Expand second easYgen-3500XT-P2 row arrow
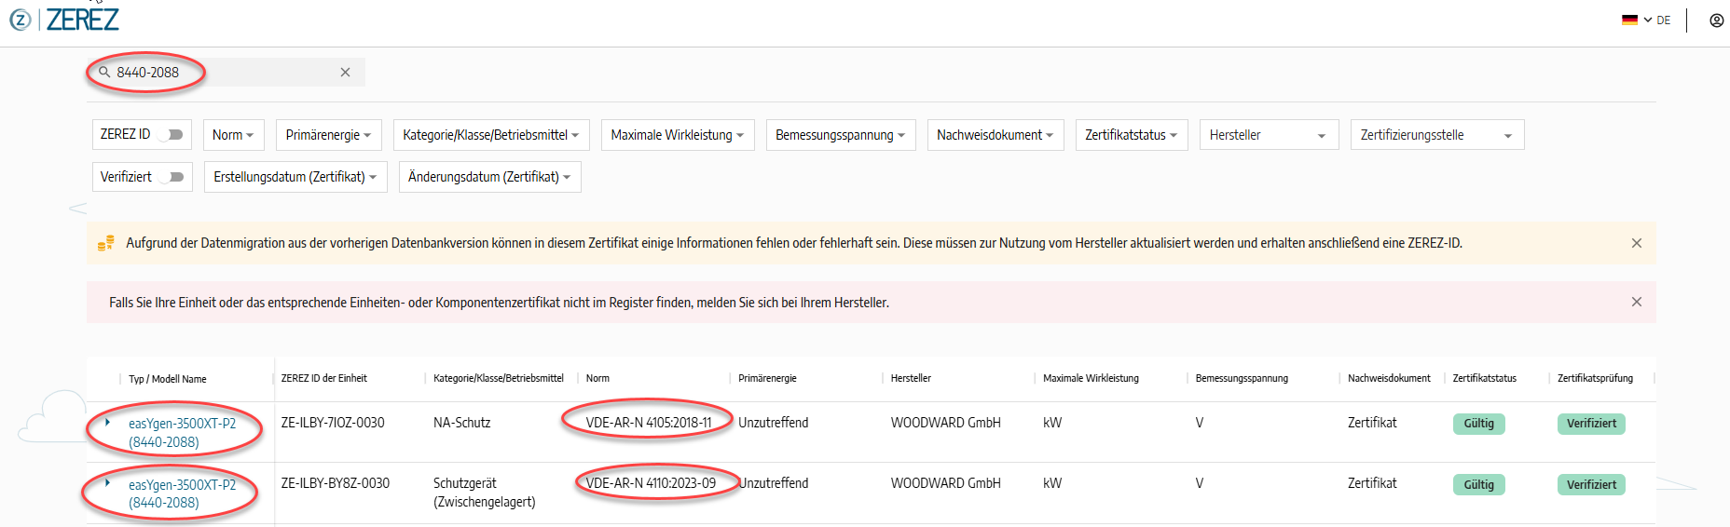 click(108, 483)
